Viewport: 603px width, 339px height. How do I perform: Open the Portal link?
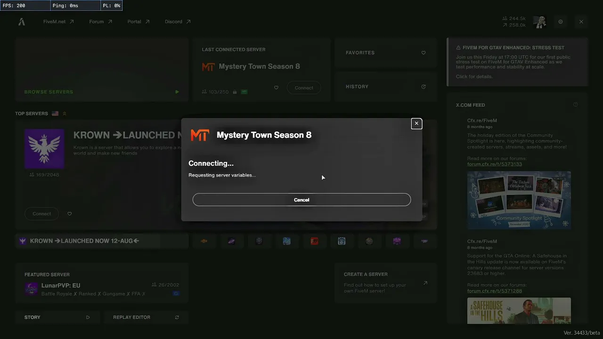(x=139, y=22)
